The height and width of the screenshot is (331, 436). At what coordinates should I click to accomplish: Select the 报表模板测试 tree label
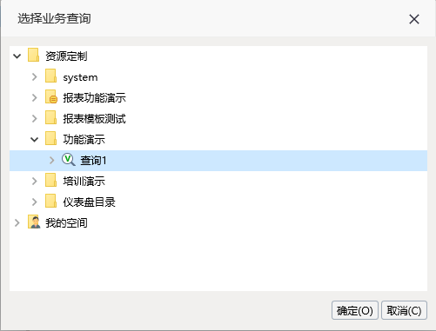(95, 119)
